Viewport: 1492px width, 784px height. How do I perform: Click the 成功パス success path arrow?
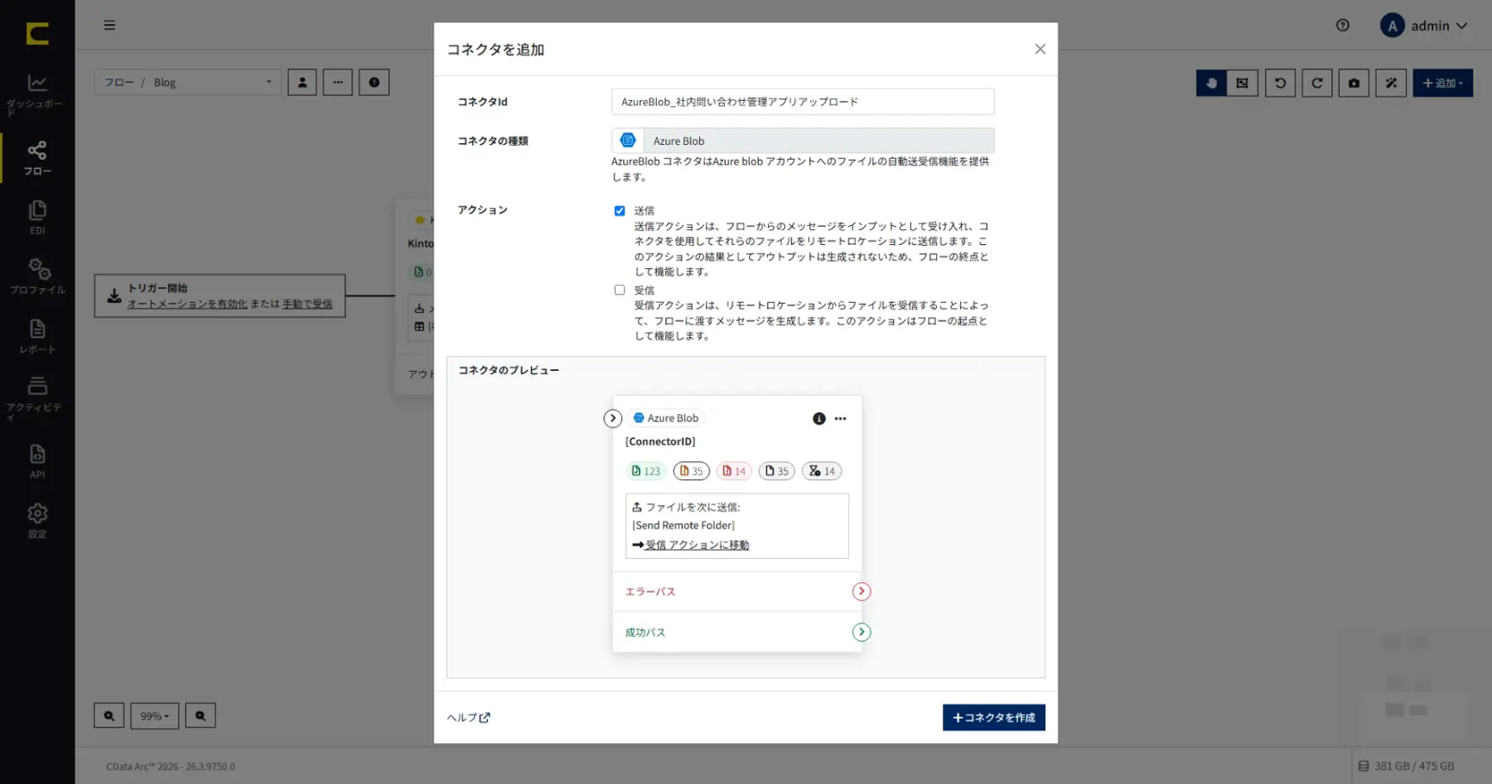click(x=862, y=632)
